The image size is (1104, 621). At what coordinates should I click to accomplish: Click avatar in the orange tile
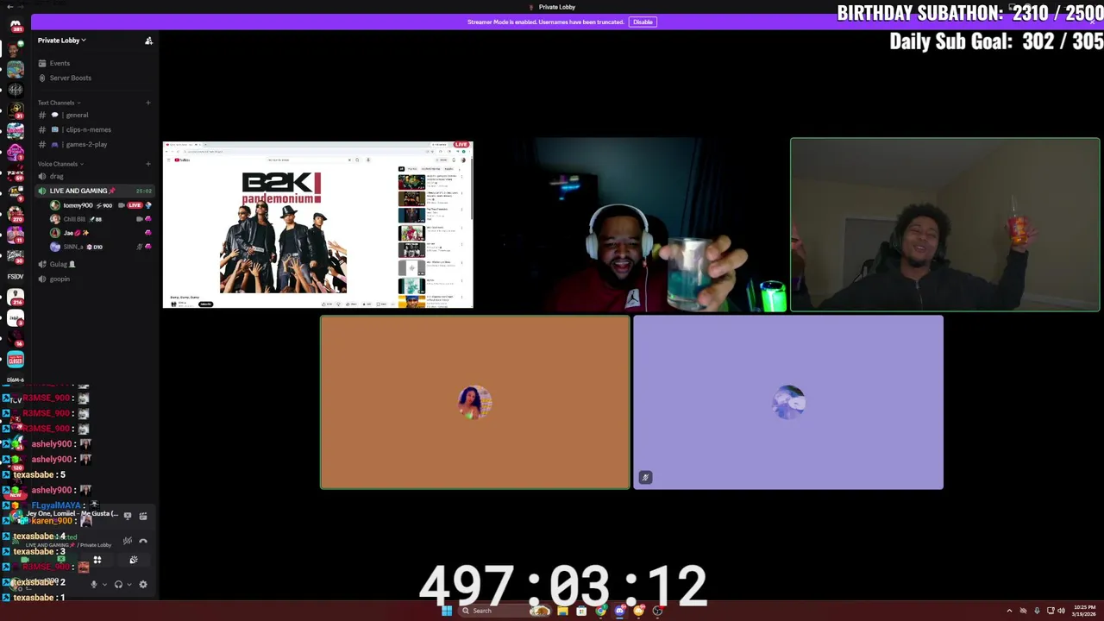(475, 402)
